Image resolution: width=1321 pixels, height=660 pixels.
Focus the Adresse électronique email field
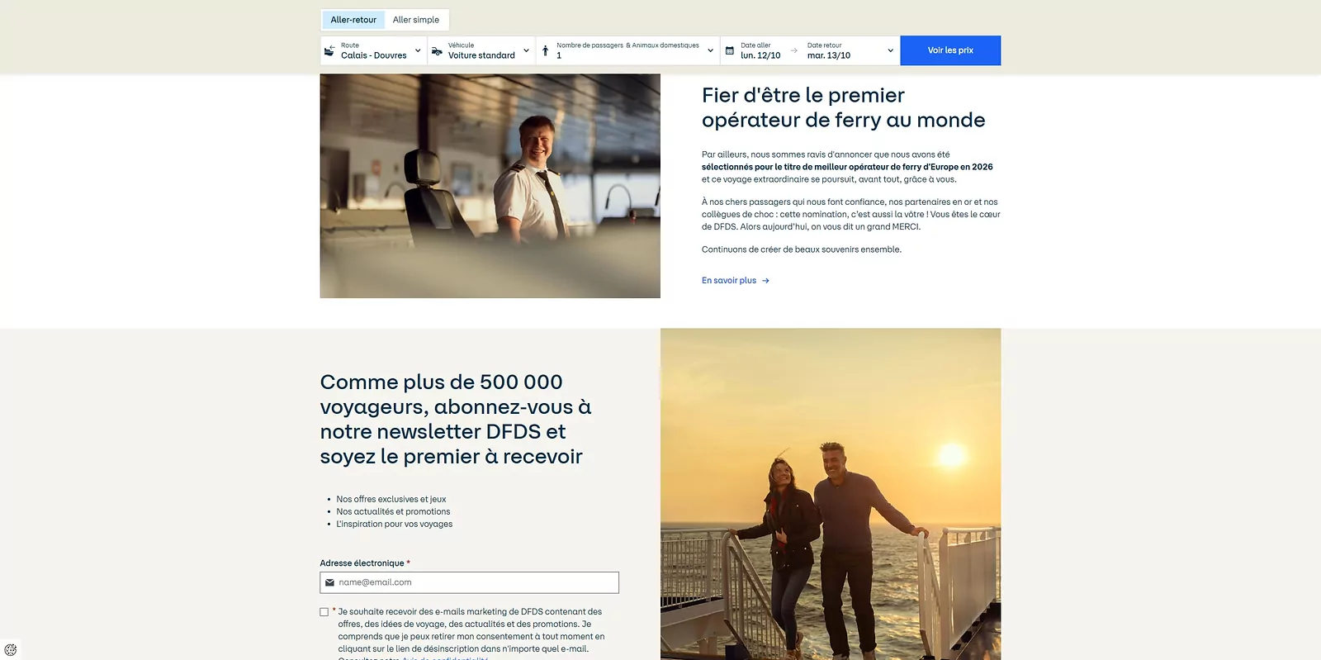469,582
